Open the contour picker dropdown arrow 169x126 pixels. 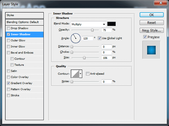[x=81, y=74]
